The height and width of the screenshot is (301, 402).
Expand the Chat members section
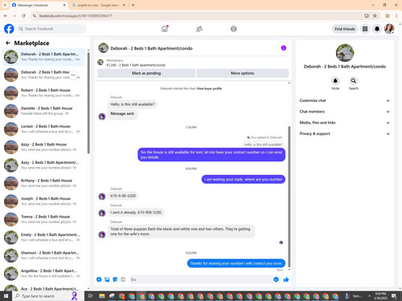(x=344, y=112)
